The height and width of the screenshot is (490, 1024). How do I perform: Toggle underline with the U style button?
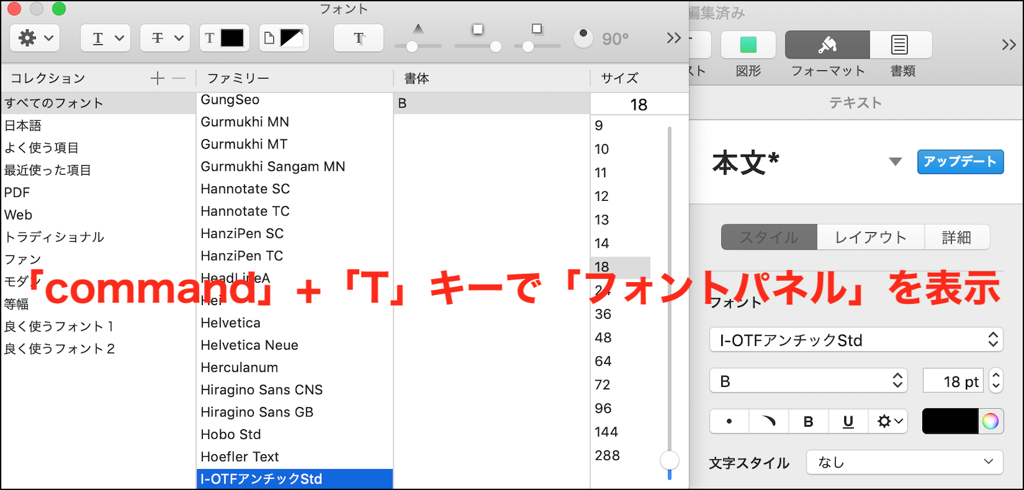click(x=848, y=421)
